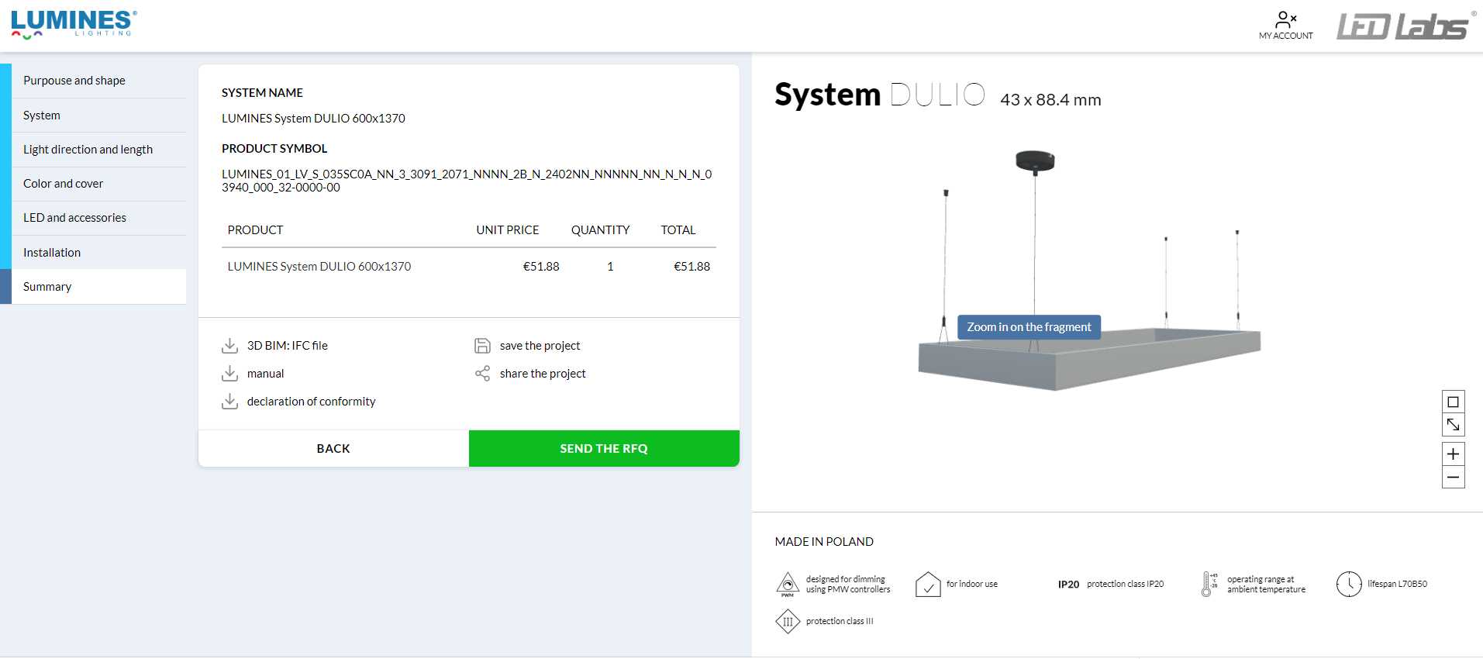This screenshot has height=659, width=1483.
Task: Click the share project icon
Action: (482, 374)
